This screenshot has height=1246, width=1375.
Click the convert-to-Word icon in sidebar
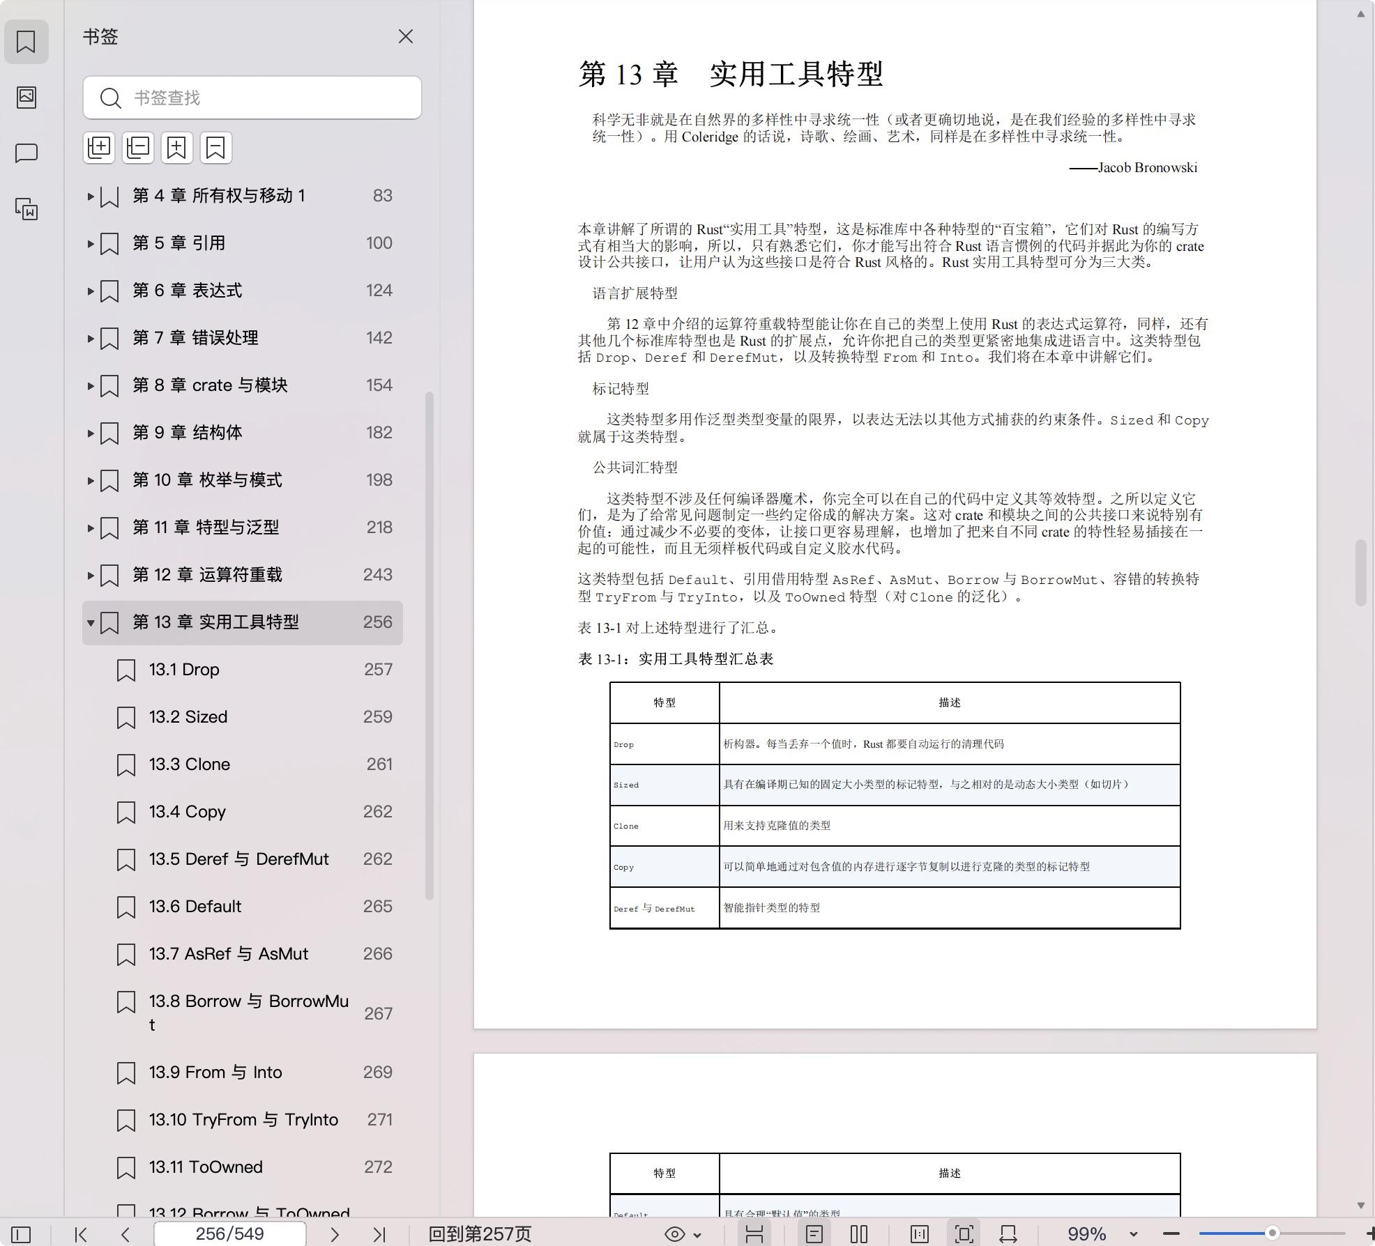[x=26, y=208]
